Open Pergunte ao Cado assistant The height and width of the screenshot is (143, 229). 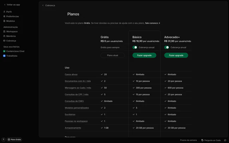212,140
